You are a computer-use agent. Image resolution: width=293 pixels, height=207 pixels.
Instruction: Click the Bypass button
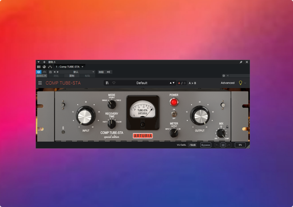(206, 145)
